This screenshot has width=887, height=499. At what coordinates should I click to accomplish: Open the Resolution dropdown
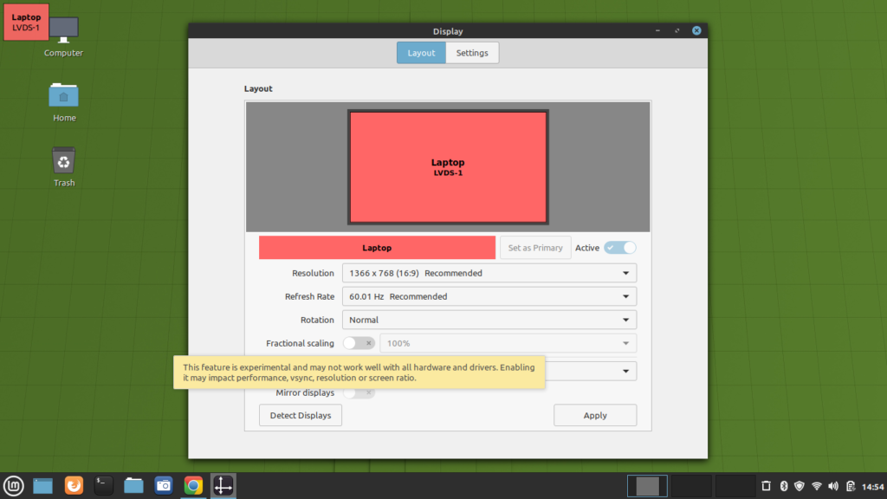[x=489, y=273]
